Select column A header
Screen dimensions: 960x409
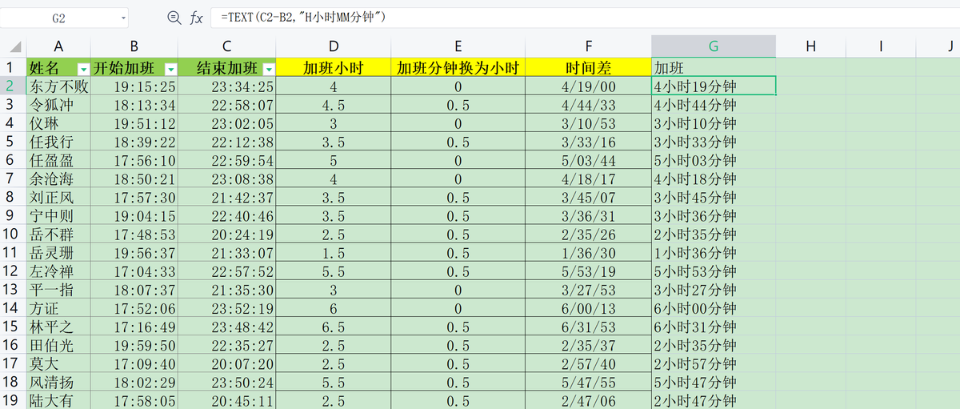pos(58,46)
